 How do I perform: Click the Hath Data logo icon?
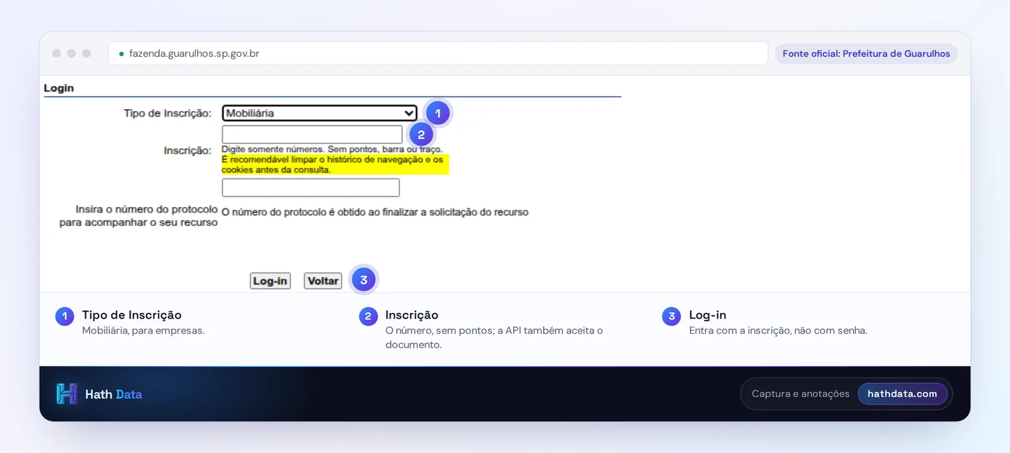[x=66, y=394]
